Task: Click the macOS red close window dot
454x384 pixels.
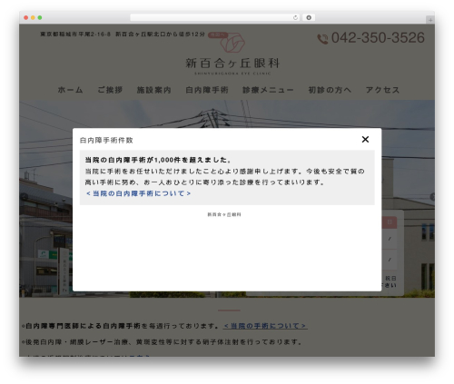Action: (x=26, y=17)
